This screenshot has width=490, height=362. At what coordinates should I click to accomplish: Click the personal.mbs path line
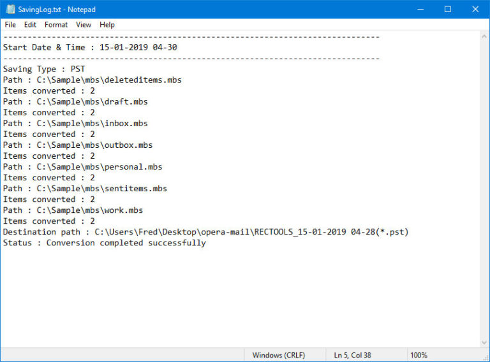tap(82, 166)
